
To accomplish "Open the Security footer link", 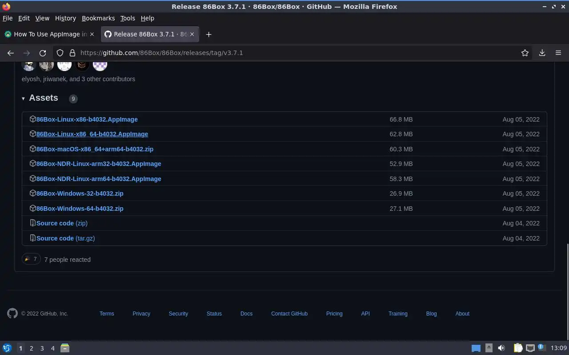I will coord(178,314).
